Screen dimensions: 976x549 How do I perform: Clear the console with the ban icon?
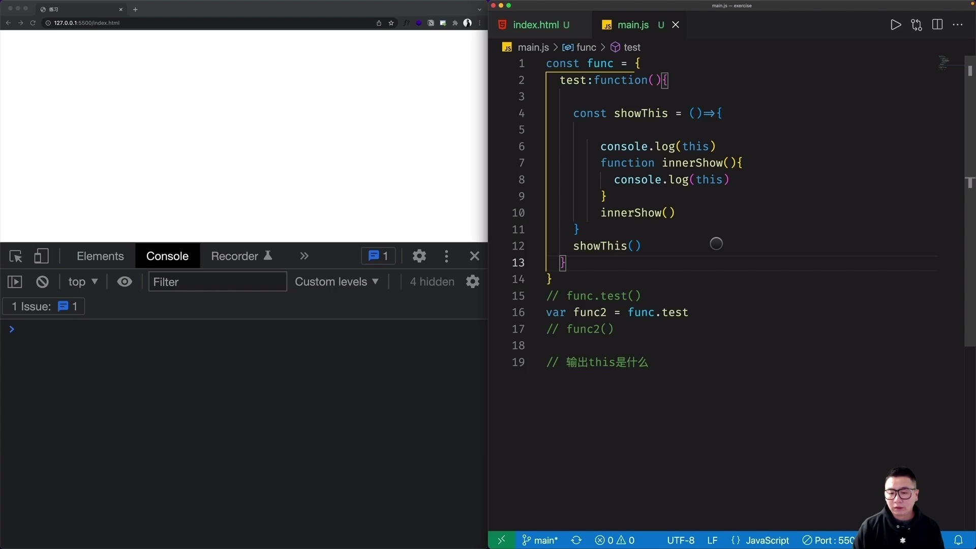[x=42, y=281]
